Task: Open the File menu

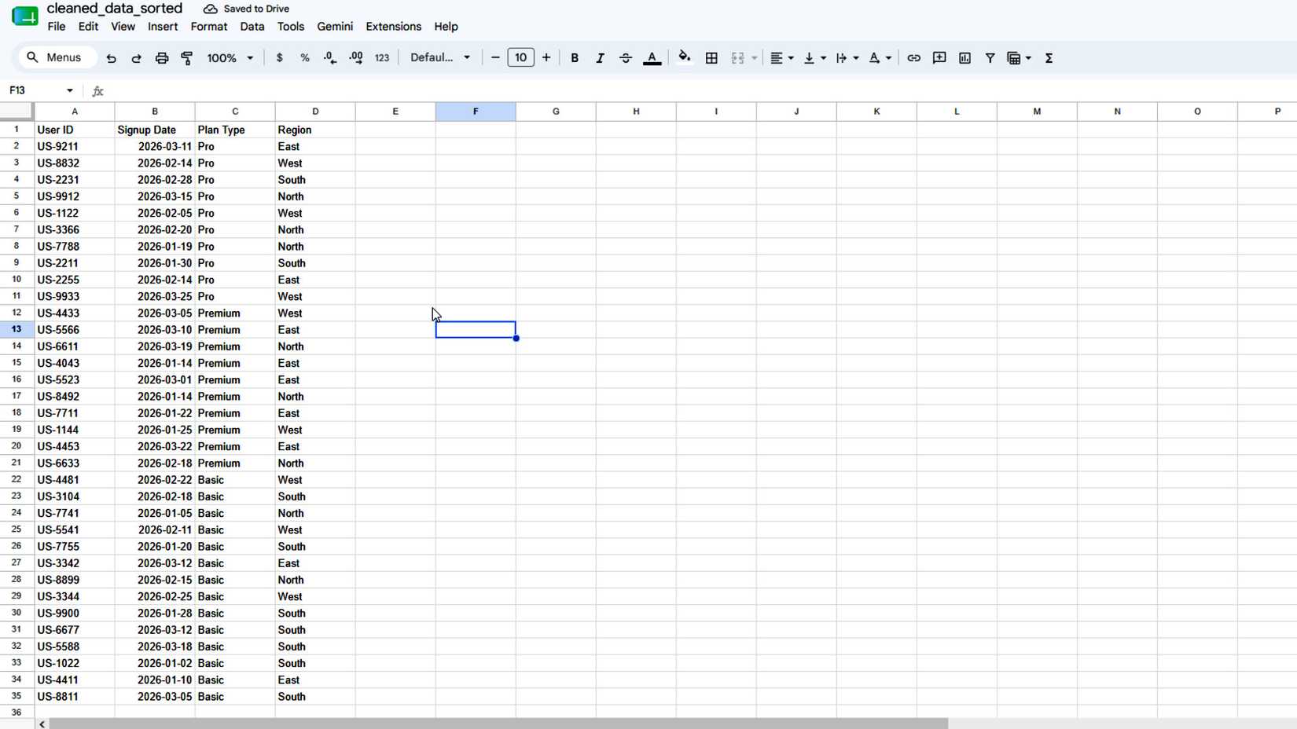Action: click(x=57, y=27)
